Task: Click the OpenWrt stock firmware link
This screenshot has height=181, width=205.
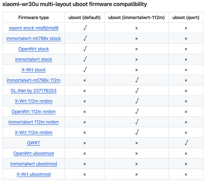Action: (x=33, y=49)
